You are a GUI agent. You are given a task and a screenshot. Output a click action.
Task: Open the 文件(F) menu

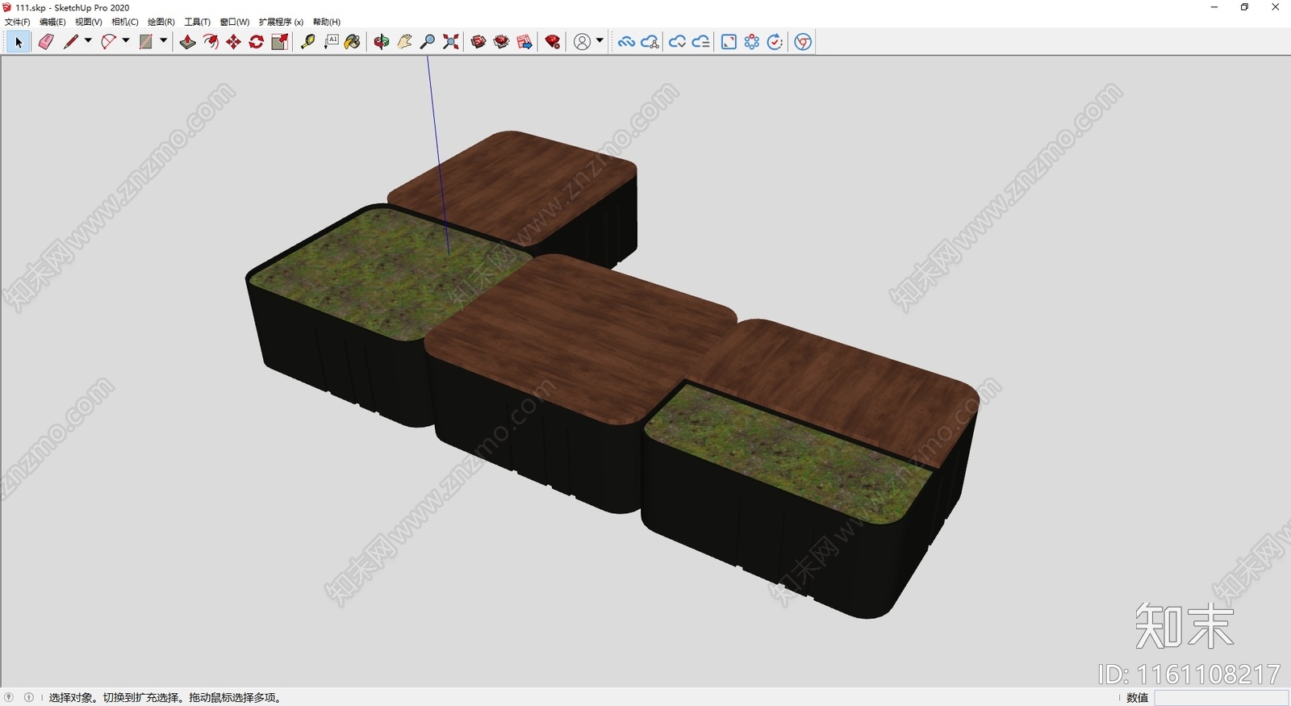pos(17,22)
